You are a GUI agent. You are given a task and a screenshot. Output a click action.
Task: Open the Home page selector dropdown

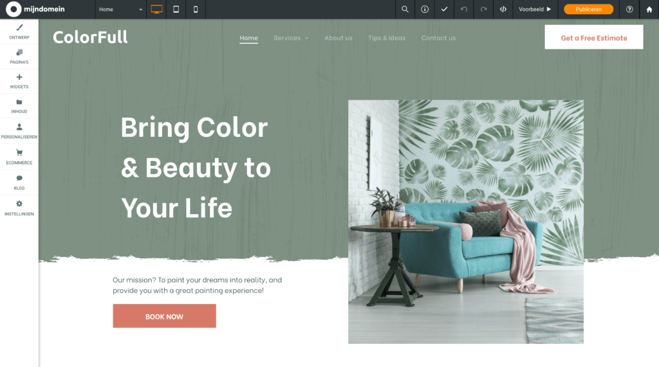pos(120,9)
